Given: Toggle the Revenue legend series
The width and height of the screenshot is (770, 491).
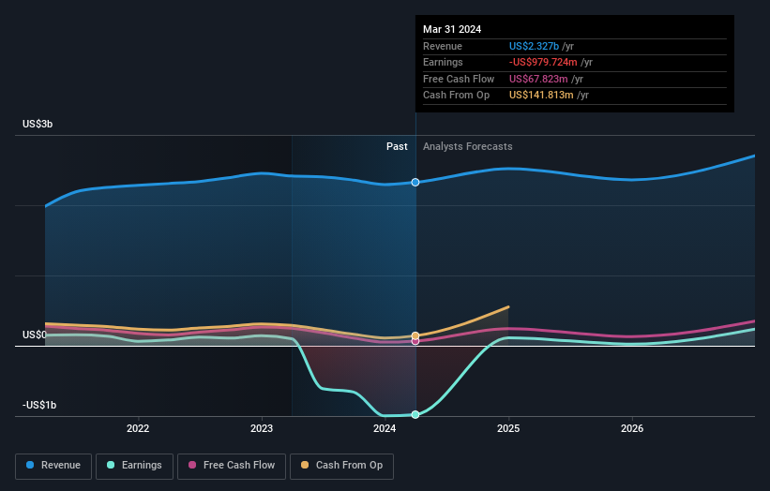Looking at the screenshot, I should tap(53, 466).
